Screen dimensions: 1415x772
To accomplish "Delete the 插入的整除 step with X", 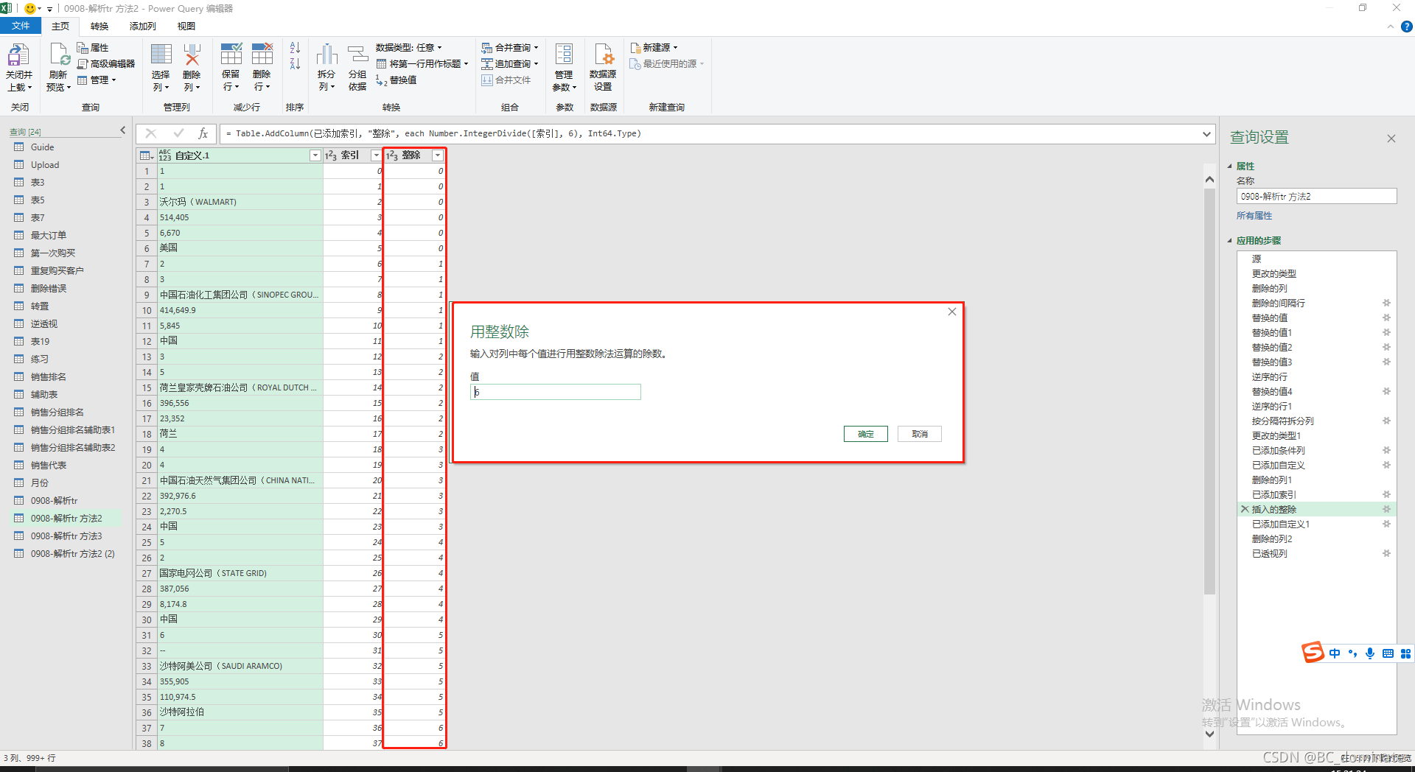I will tap(1245, 509).
